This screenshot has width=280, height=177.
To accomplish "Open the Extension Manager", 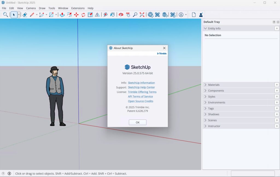I will (173, 15).
